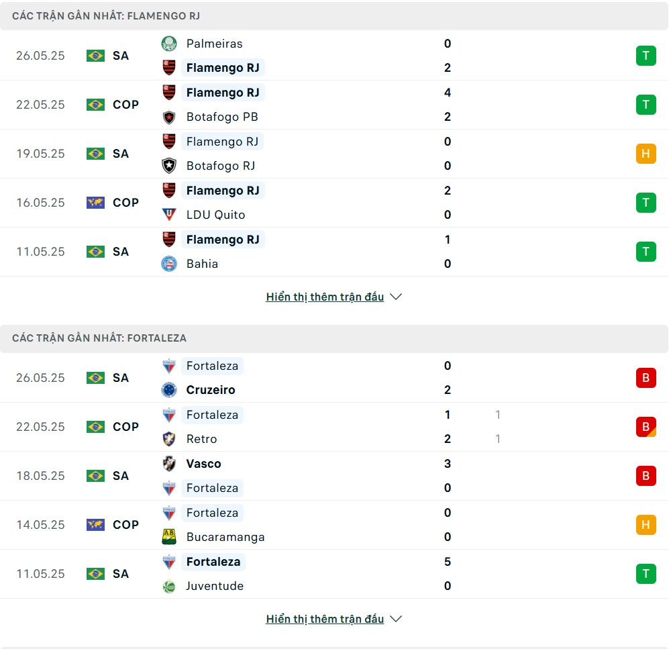Click the Botafogo RJ star shield crest
This screenshot has width=669, height=649.
pyautogui.click(x=169, y=166)
